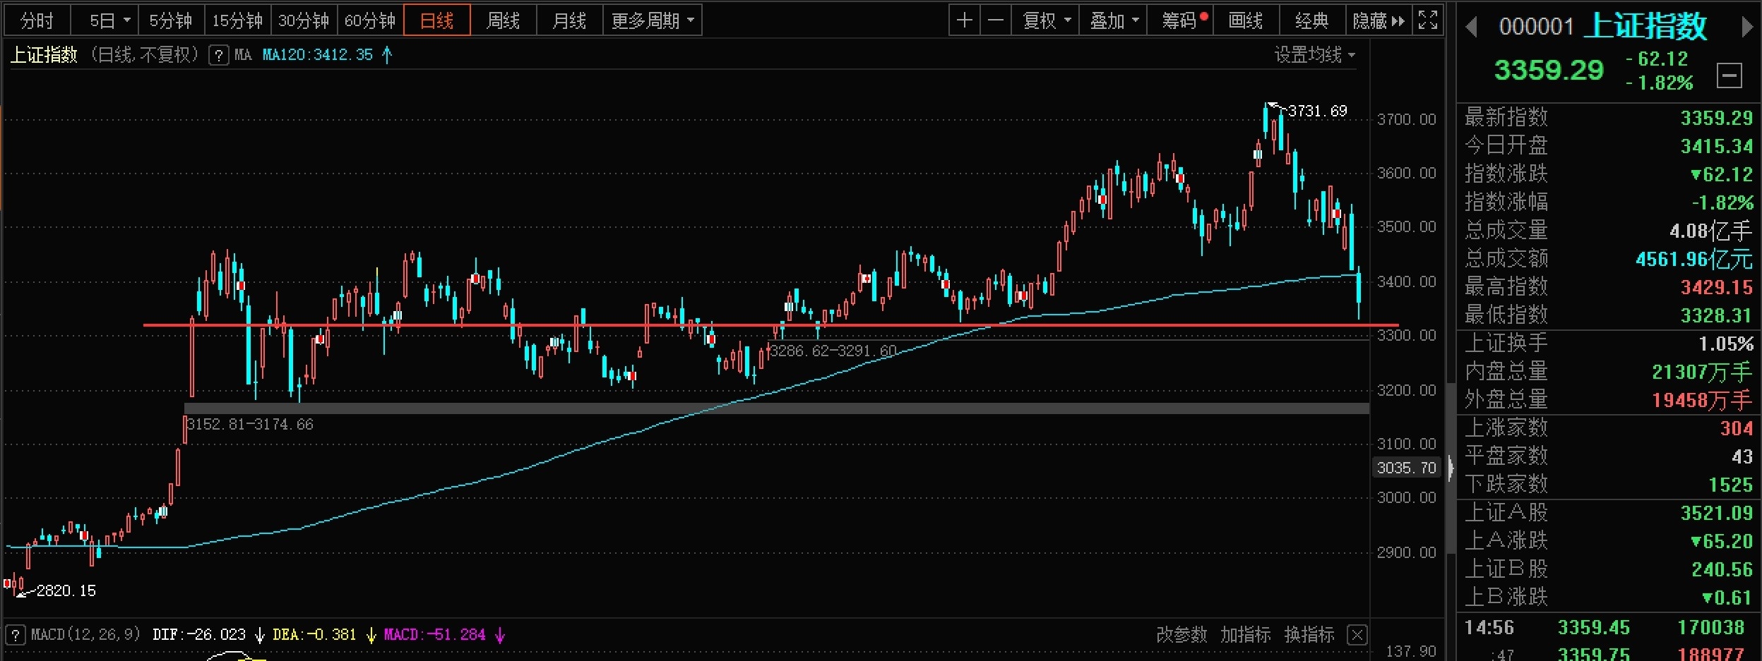1762x661 pixels.
Task: Click the 2820.15 low price marker
Action: point(66,590)
